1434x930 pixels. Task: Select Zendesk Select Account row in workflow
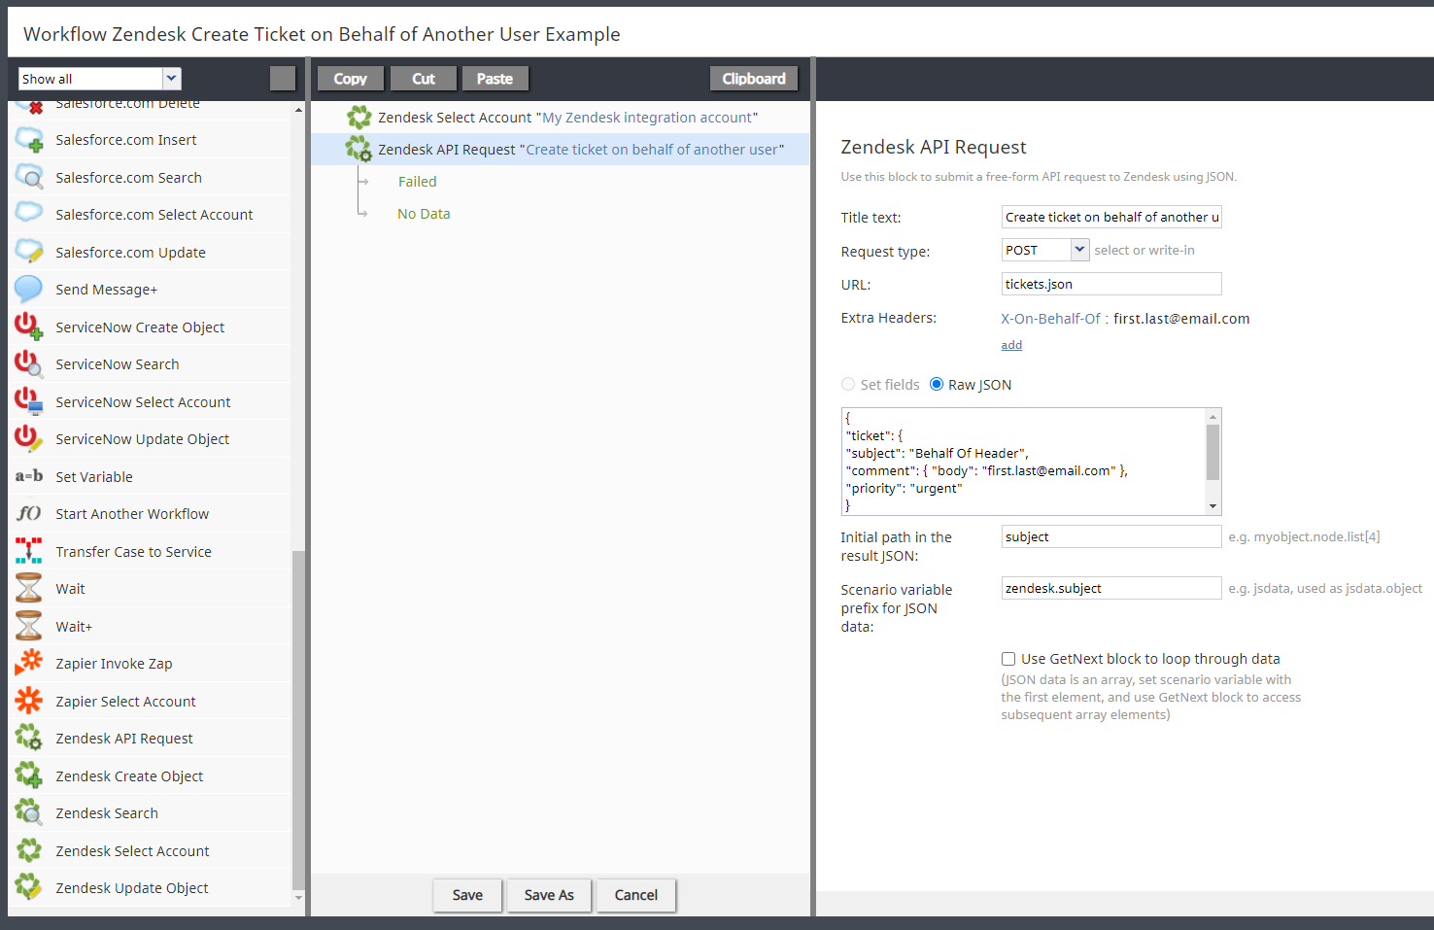coord(561,118)
